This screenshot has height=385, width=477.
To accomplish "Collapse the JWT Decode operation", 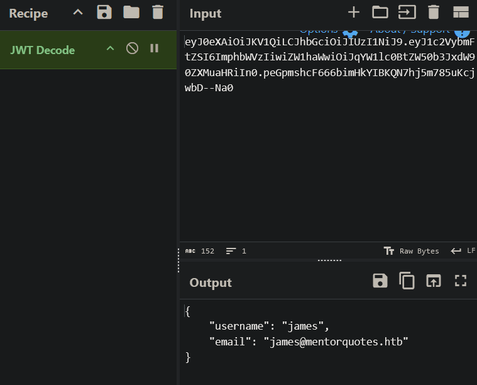I will coord(110,48).
